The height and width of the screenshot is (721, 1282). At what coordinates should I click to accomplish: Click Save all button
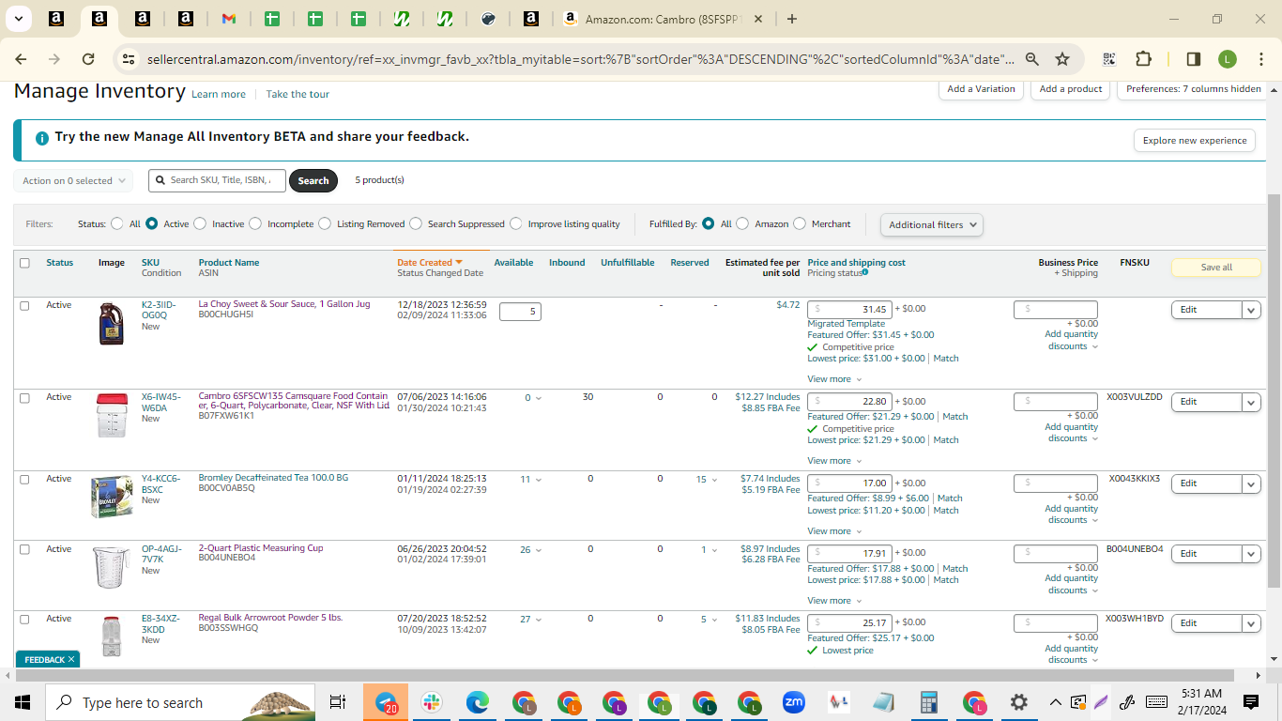tap(1216, 268)
